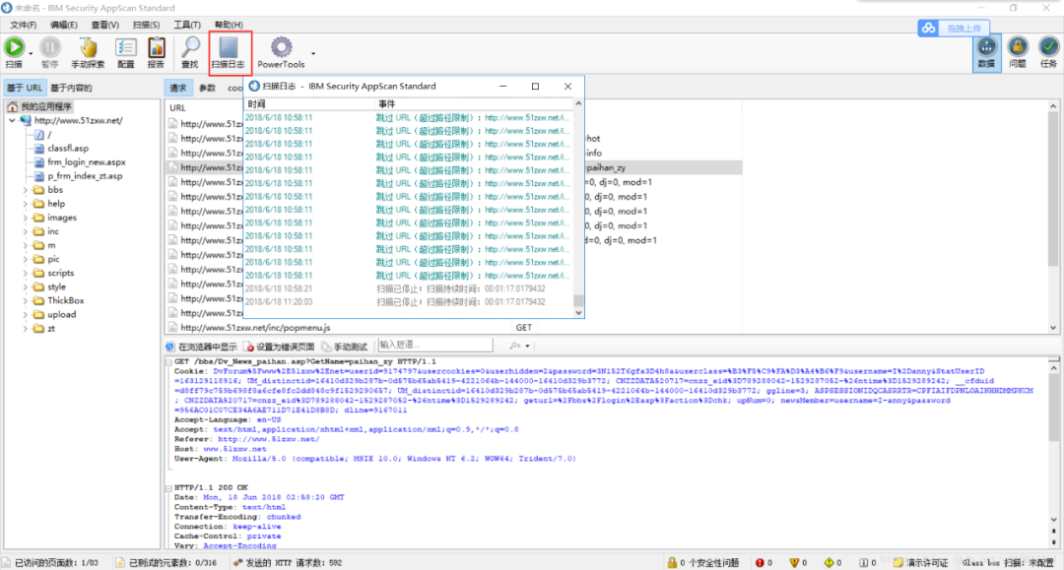Click 设置为错误页面 button

(280, 347)
